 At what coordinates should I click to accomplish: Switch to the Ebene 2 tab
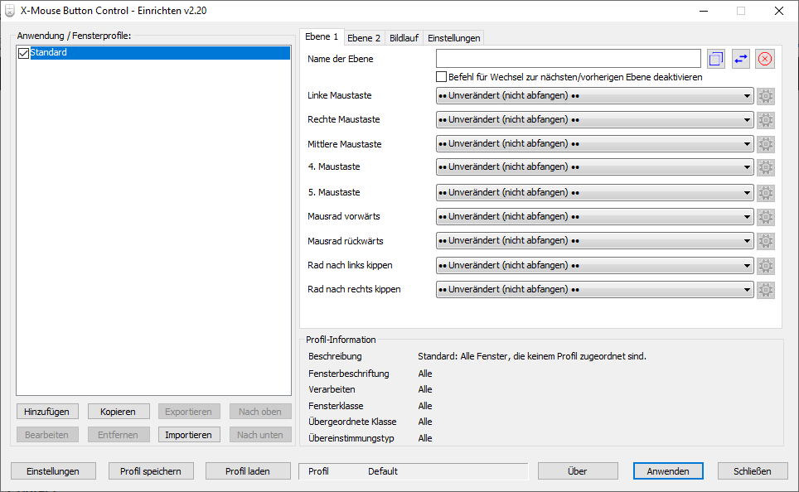click(364, 38)
